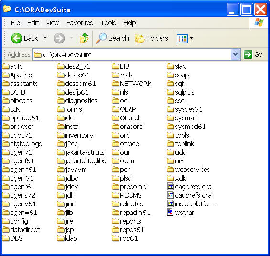Click the Go button
270x256 pixels.
pyautogui.click(x=253, y=54)
